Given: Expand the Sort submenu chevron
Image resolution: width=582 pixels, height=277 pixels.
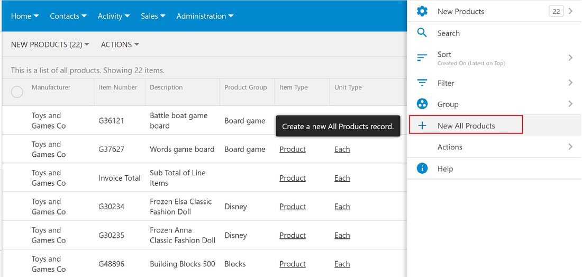Looking at the screenshot, I should pyautogui.click(x=570, y=58).
